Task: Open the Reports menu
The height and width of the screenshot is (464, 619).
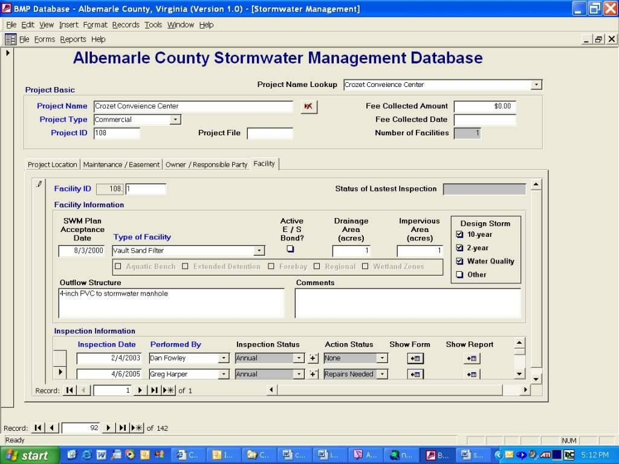Action: (73, 39)
